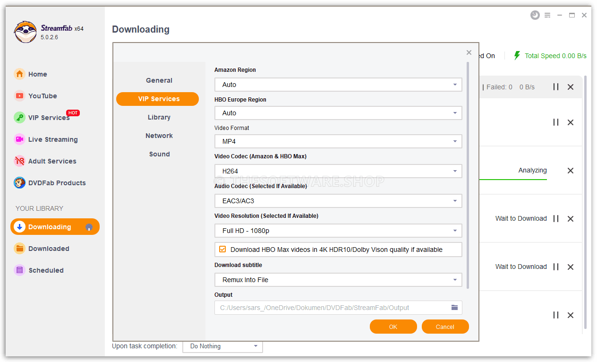Confirm the settings with OK
Screen dimensions: 597x362
coord(393,327)
